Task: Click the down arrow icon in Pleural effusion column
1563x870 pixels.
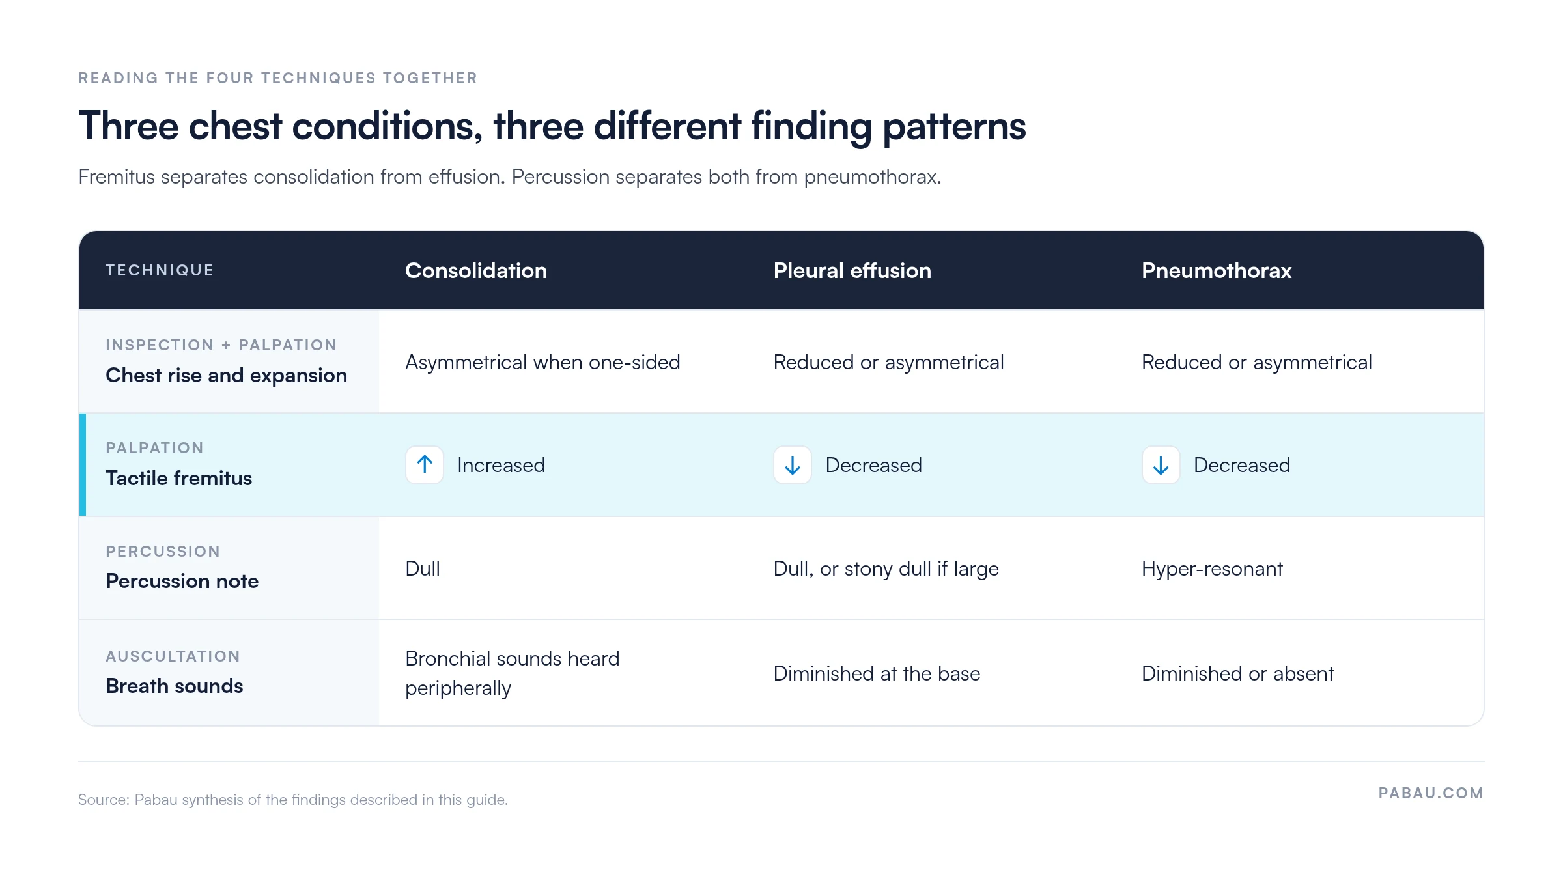Action: tap(793, 465)
